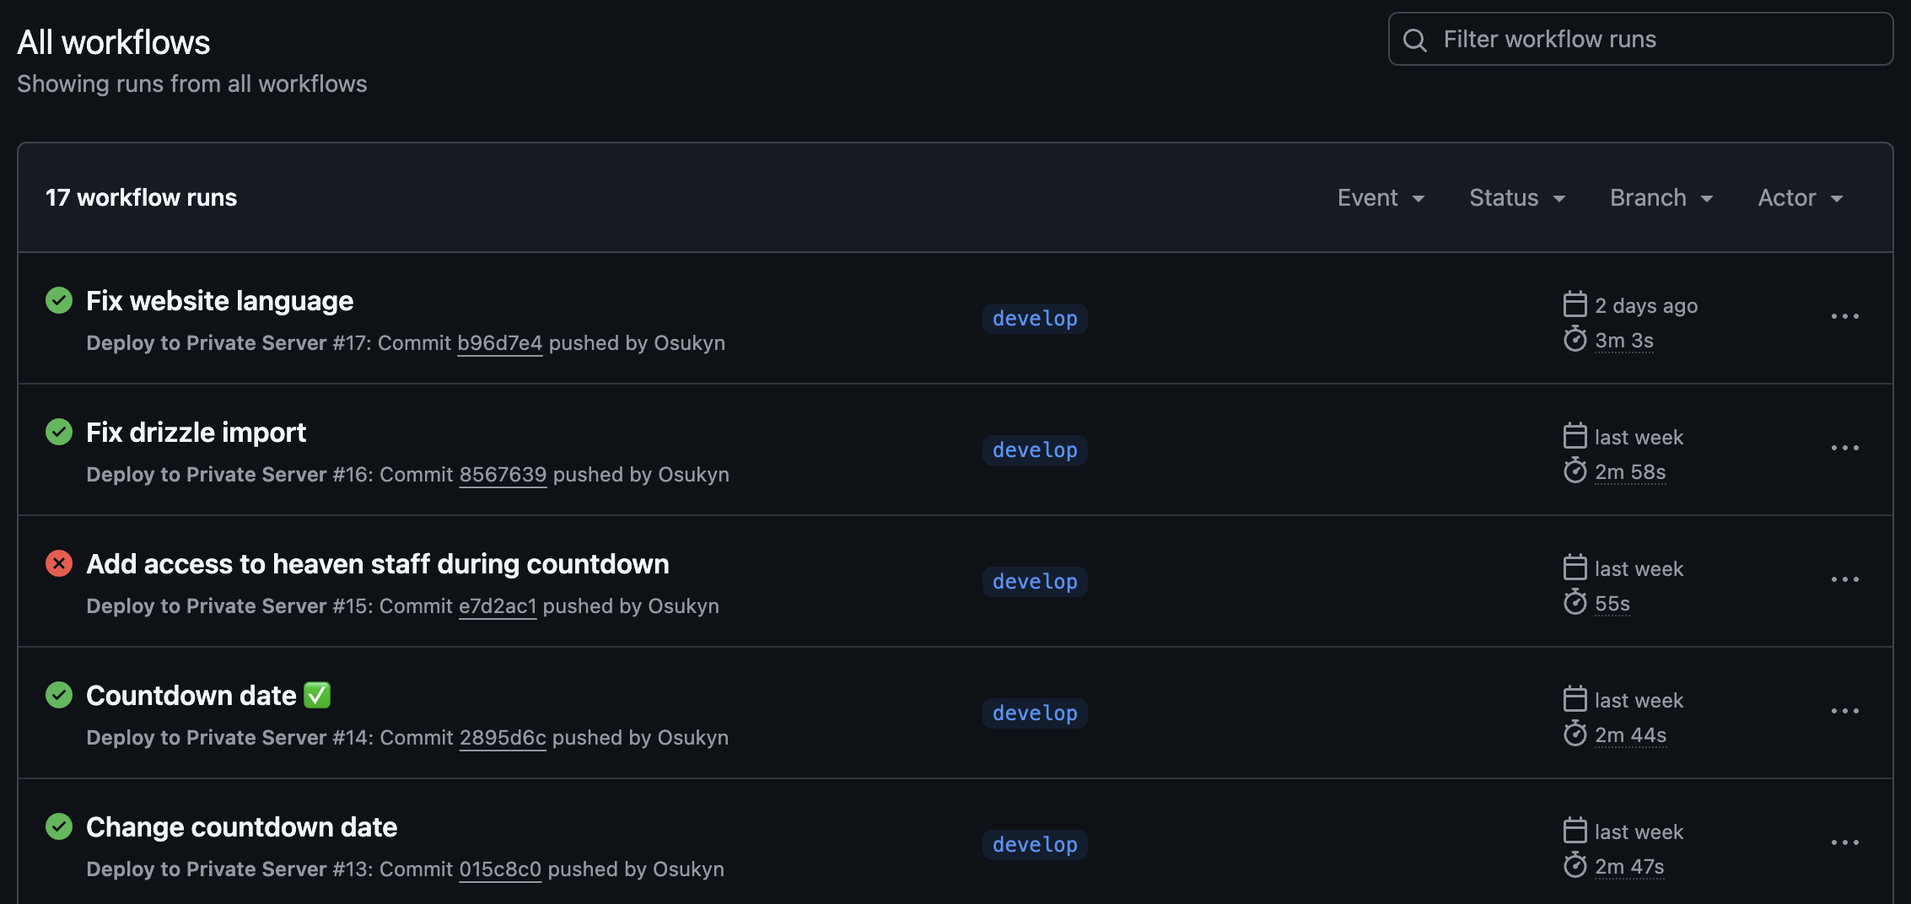The width and height of the screenshot is (1911, 904).
Task: Open the three-dot menu for Change countdown date
Action: point(1844,842)
